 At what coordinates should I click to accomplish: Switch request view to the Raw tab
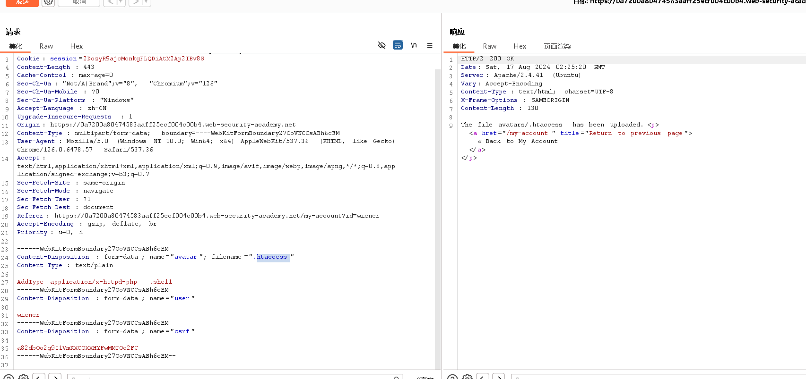click(x=46, y=46)
